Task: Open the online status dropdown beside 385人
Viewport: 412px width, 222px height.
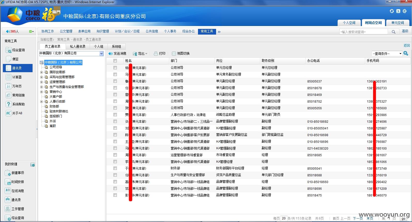Action: click(x=31, y=31)
